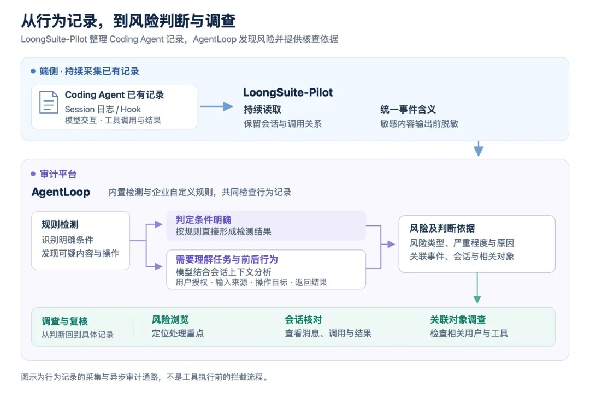This screenshot has height=393, width=590.
Task: Click the "规则检测" card title
Action: 60,224
